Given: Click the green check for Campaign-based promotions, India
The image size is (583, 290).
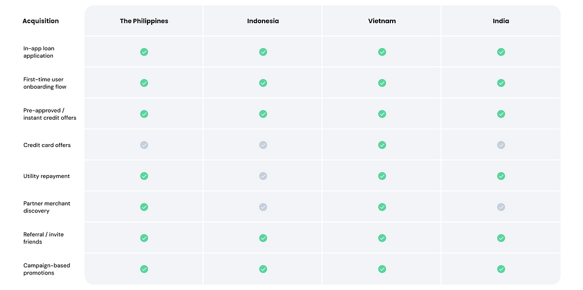Looking at the screenshot, I should tap(501, 269).
